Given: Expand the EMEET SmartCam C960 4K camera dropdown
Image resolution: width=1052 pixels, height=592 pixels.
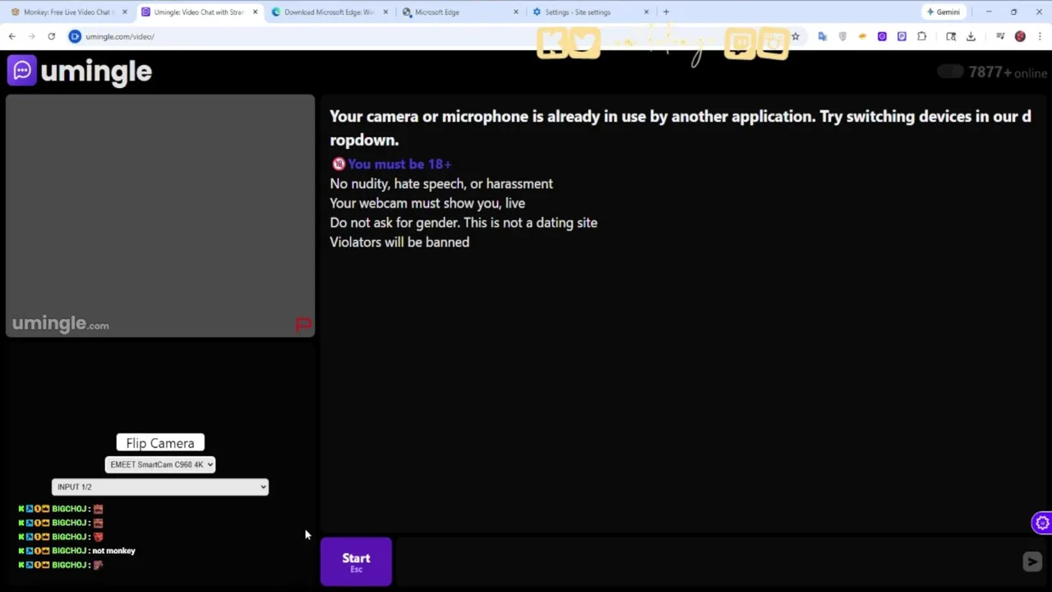Looking at the screenshot, I should pos(160,465).
